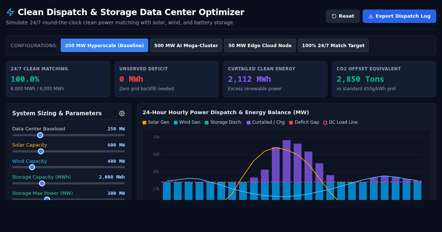
Task: Click the 600 MW solar capacity value
Action: click(116, 145)
